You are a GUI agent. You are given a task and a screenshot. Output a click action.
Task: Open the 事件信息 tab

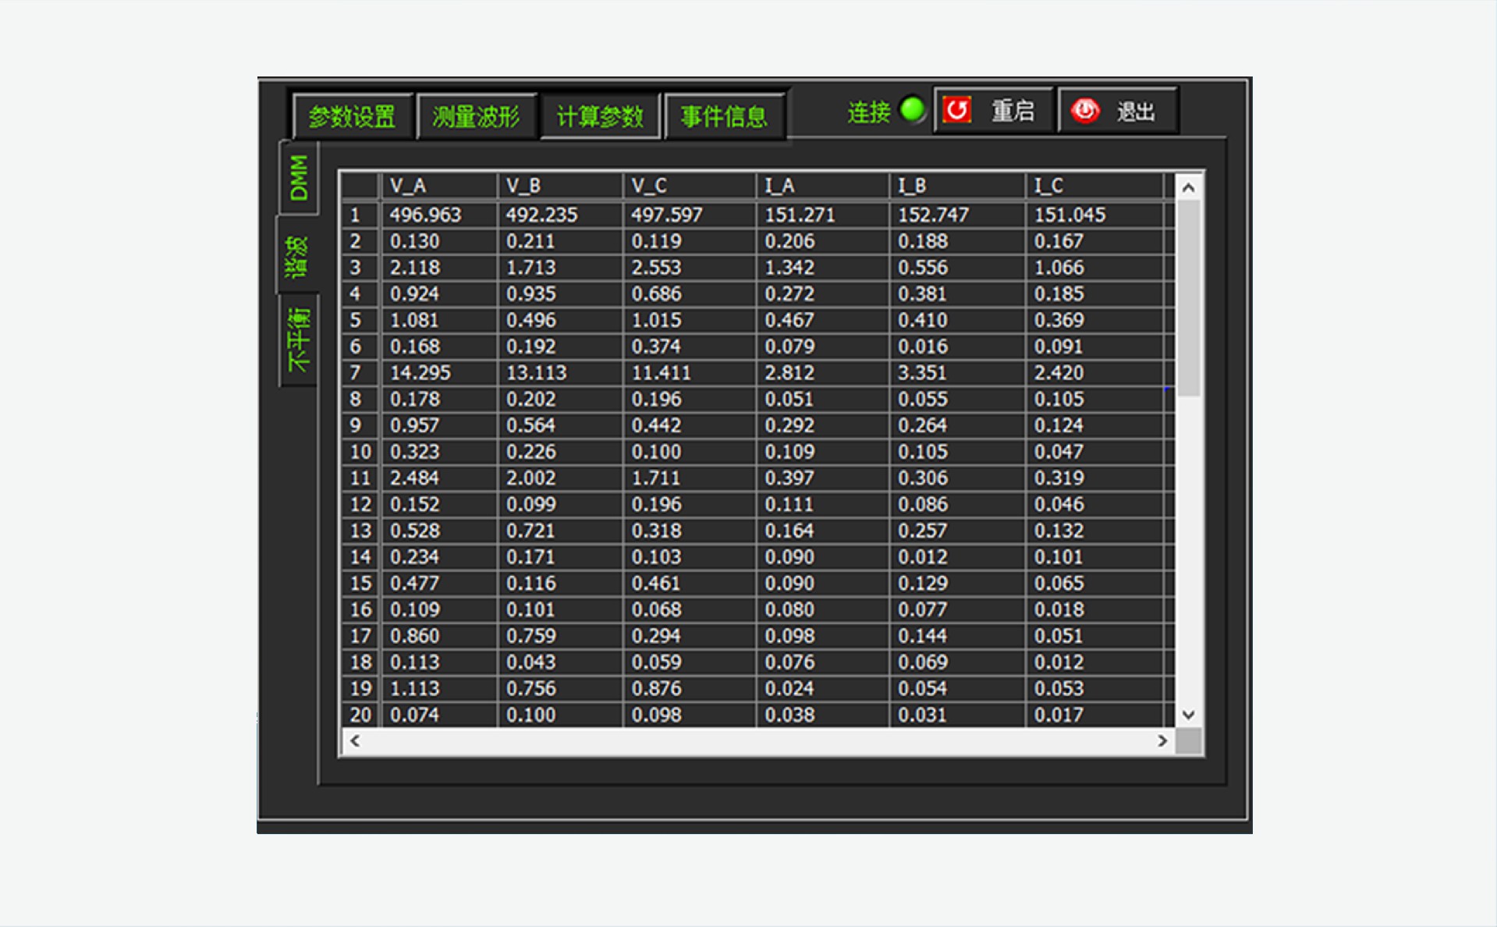click(724, 117)
